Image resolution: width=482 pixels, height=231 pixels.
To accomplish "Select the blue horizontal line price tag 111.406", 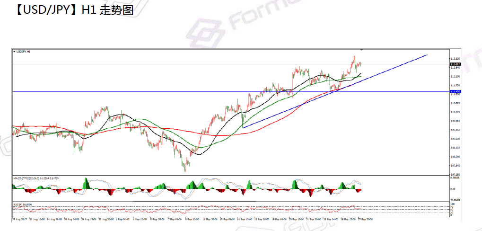I will point(455,92).
